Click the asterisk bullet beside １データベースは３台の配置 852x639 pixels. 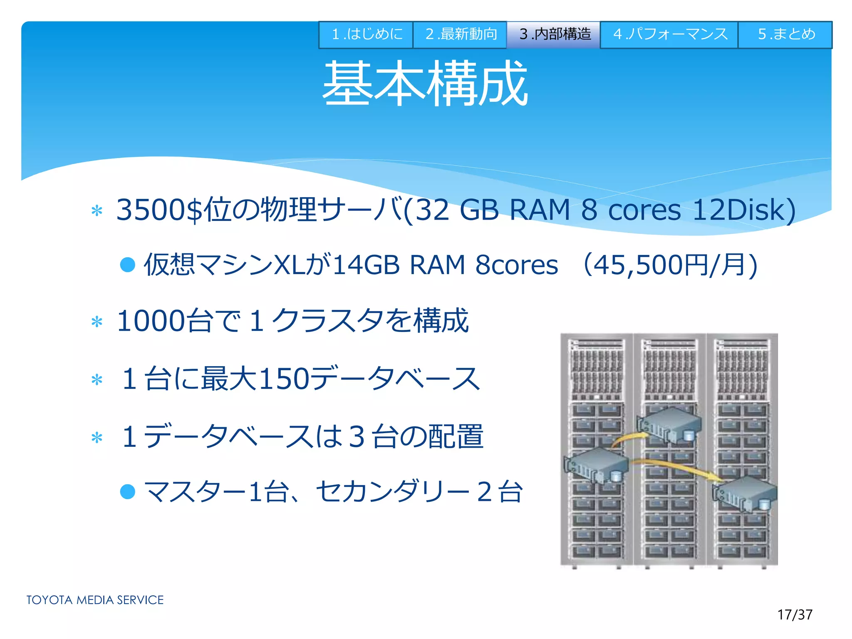point(97,438)
